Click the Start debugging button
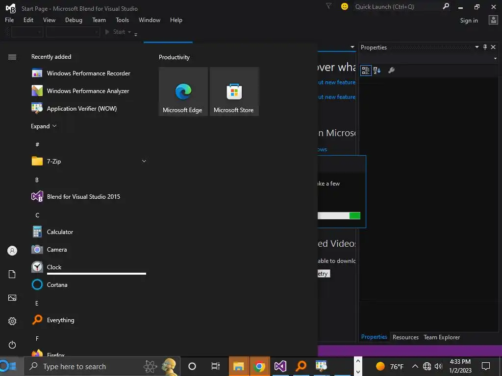The image size is (502, 376). point(115,32)
